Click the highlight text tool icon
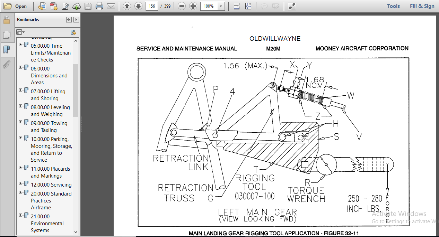Screen dimensions: 439x237 pos(275,6)
